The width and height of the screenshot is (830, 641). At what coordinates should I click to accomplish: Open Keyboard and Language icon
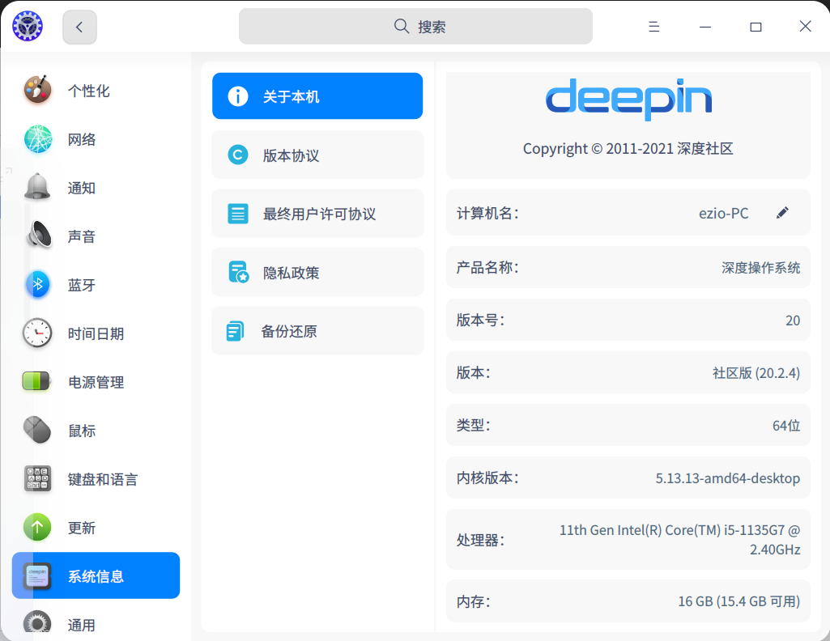click(37, 479)
